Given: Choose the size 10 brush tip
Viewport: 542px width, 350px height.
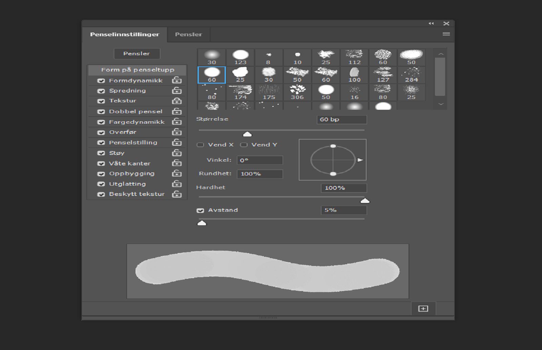Looking at the screenshot, I should point(297,57).
